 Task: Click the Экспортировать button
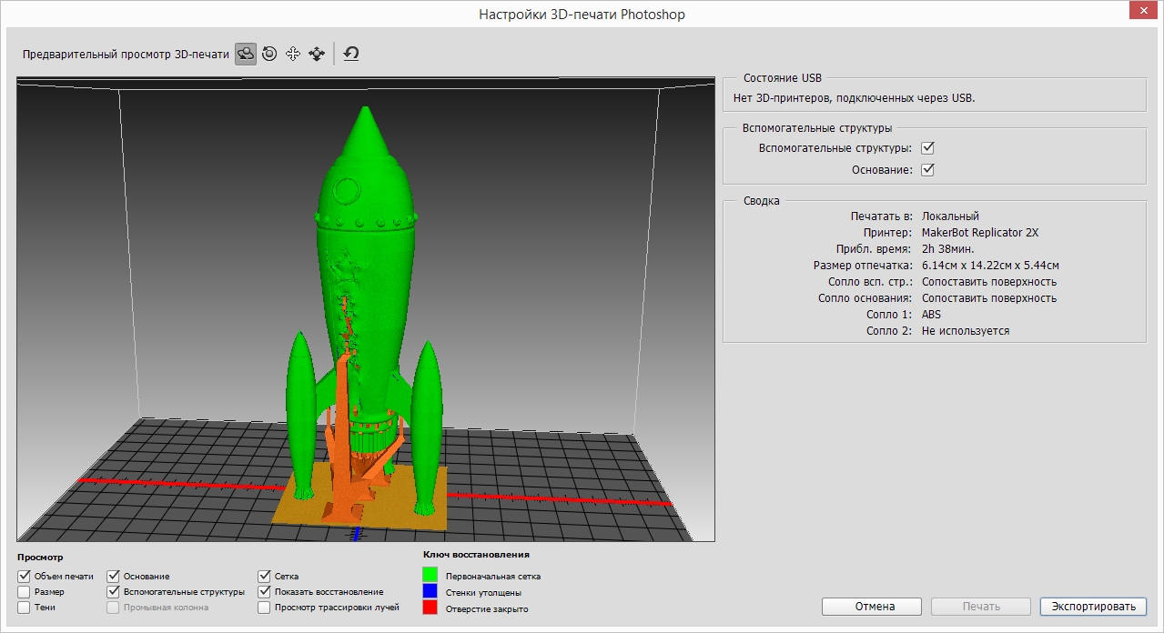click(1093, 607)
